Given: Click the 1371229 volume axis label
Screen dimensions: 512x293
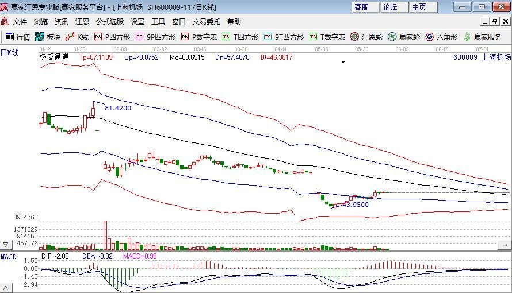Looking at the screenshot, I should pyautogui.click(x=25, y=229).
